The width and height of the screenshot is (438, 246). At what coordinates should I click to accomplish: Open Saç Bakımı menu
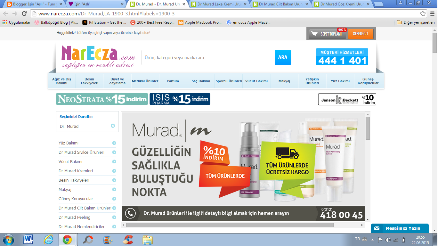(x=201, y=81)
